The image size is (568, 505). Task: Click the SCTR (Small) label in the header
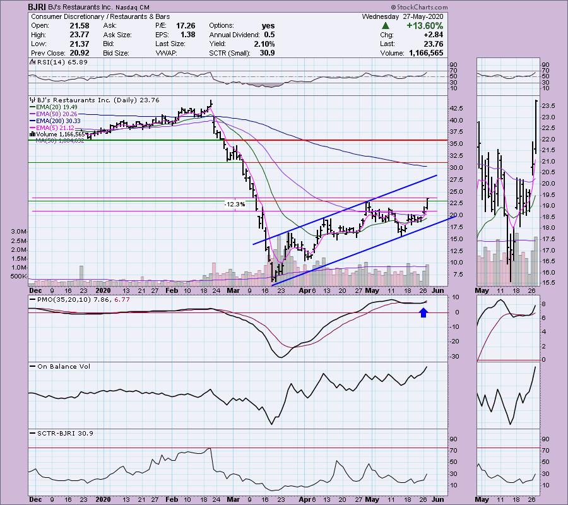[230, 53]
